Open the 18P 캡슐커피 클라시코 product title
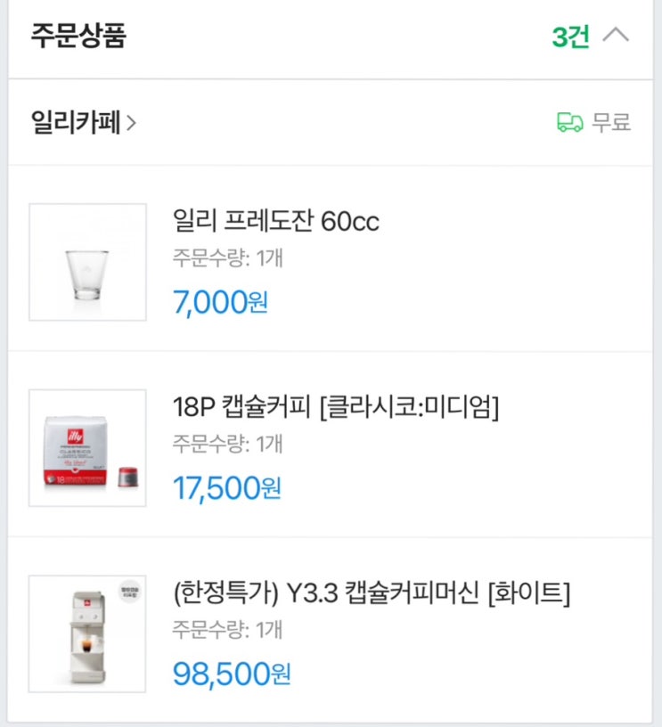662x727 pixels. (x=336, y=407)
